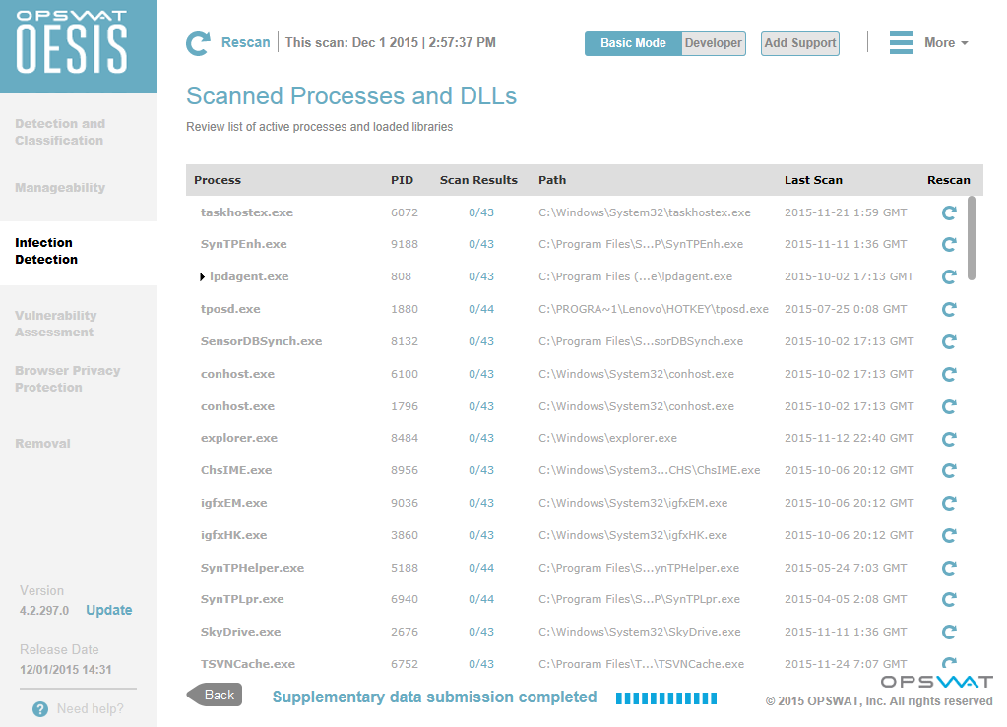This screenshot has width=1007, height=727.
Task: Rescan explorer.exe using its row icon
Action: (x=949, y=439)
